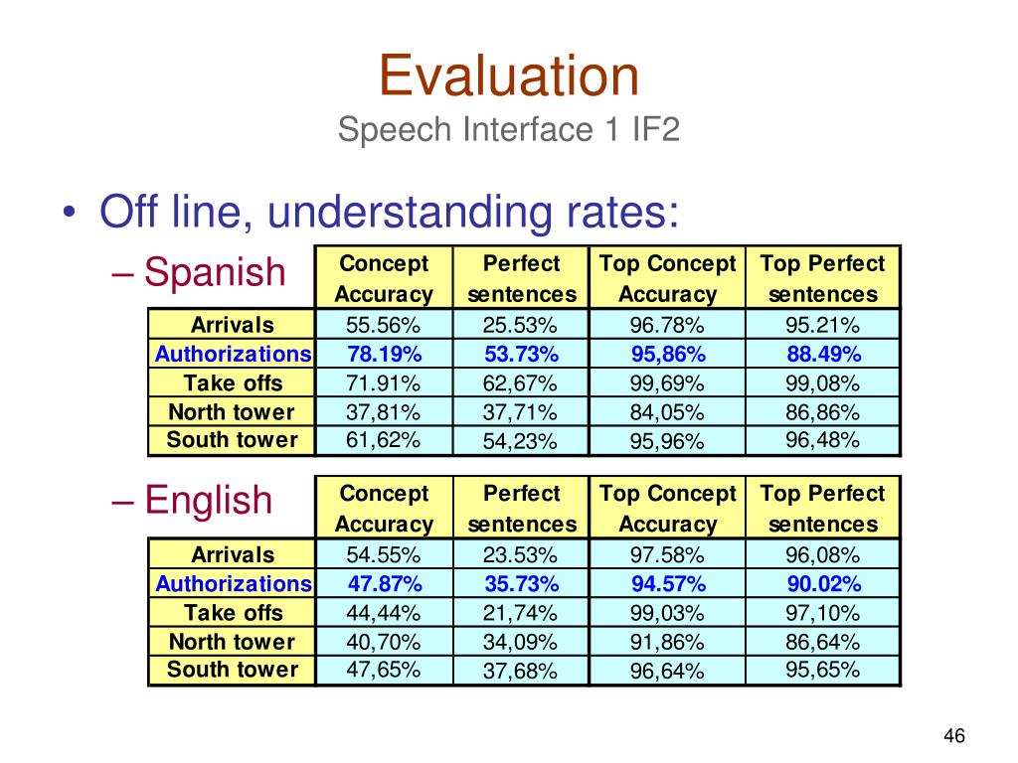Screen dimensions: 1018x763
Task: Click English table Perfect sentences header
Action: (522, 508)
